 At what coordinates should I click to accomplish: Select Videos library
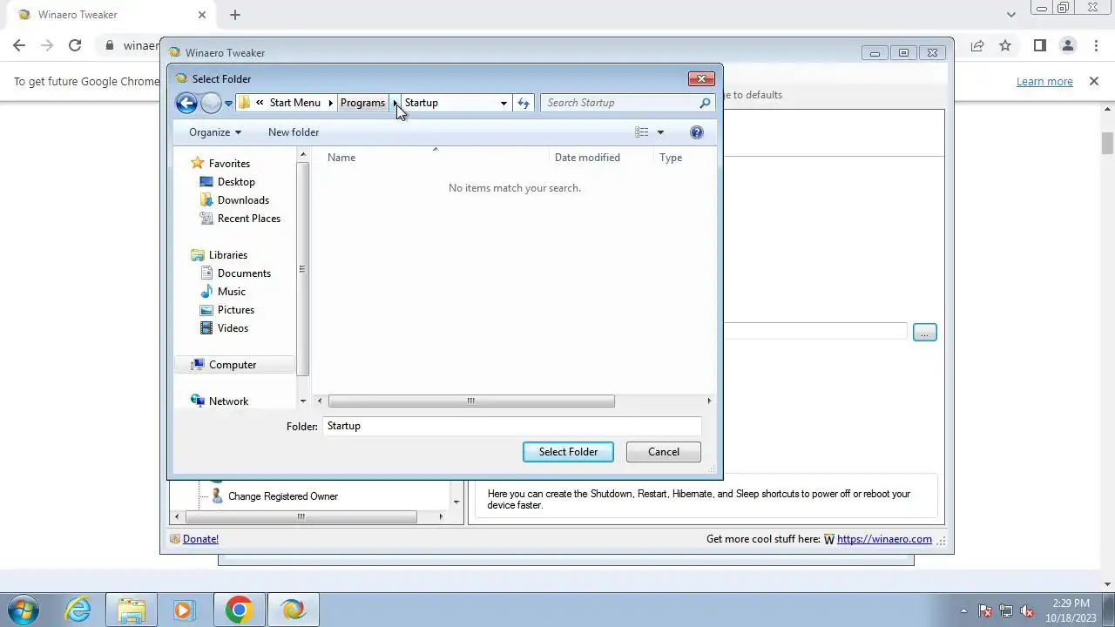pyautogui.click(x=233, y=328)
